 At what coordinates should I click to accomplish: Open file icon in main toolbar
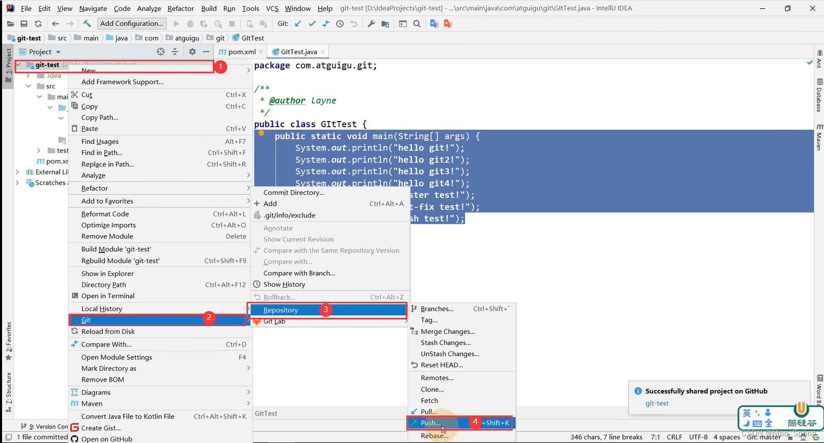[x=10, y=24]
